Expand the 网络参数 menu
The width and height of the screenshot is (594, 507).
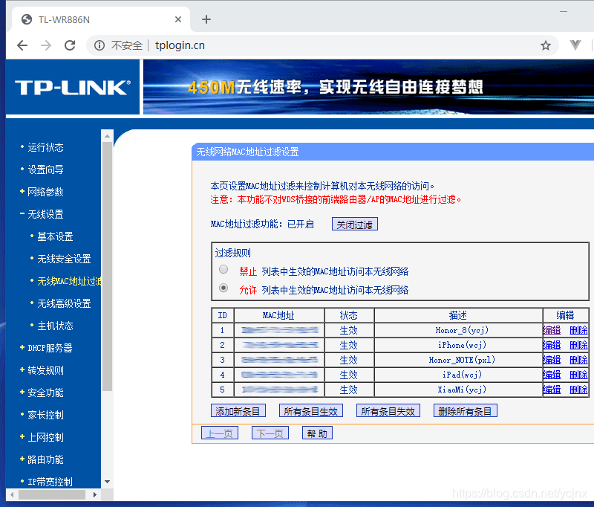click(45, 192)
